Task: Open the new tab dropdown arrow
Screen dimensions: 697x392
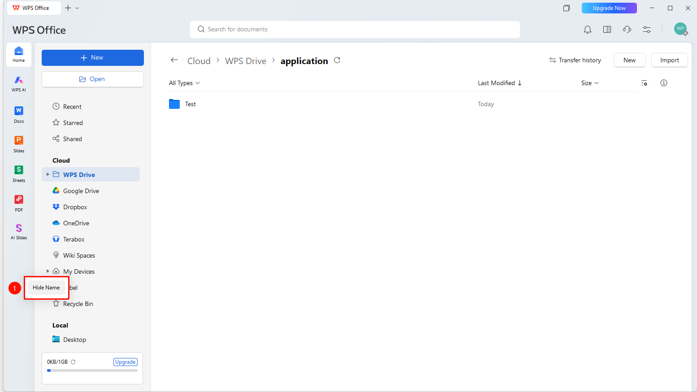Action: pyautogui.click(x=77, y=8)
